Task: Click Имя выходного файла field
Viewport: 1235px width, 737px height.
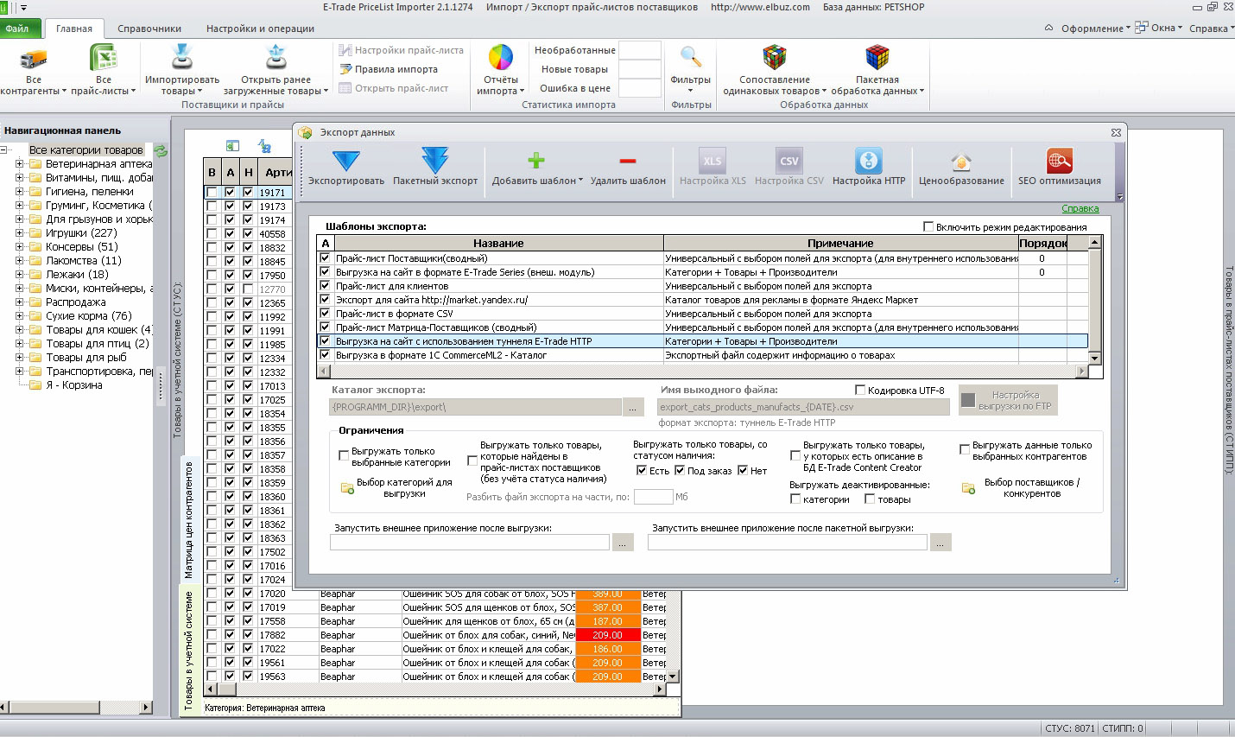Action: coord(803,407)
